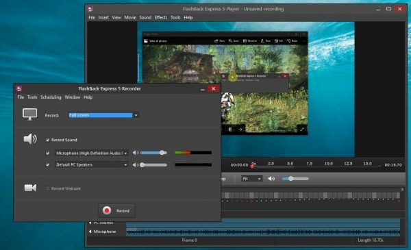Open the Window menu in Recorder
This screenshot has height=250, width=411.
tap(73, 97)
